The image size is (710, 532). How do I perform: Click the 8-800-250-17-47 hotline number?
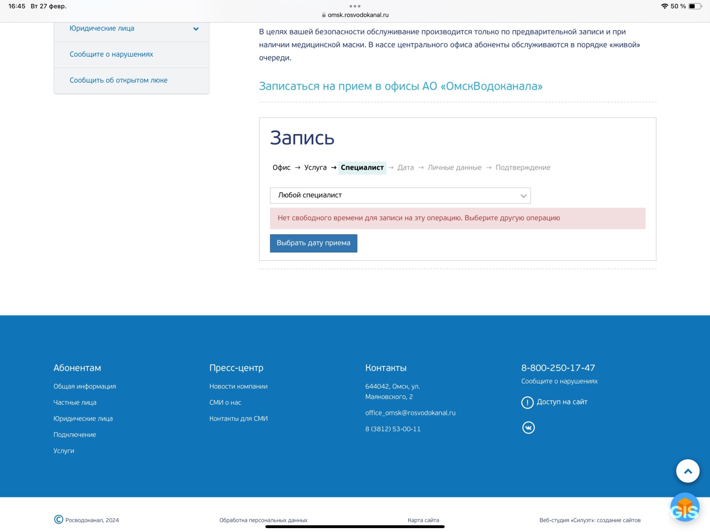(x=558, y=368)
